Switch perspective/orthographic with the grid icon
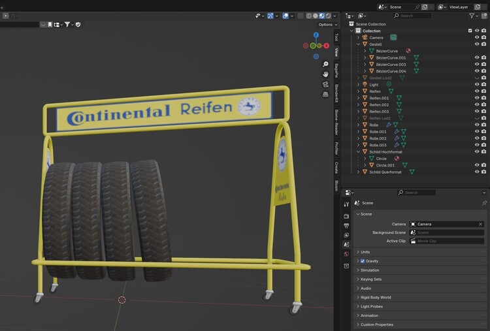 325,94
